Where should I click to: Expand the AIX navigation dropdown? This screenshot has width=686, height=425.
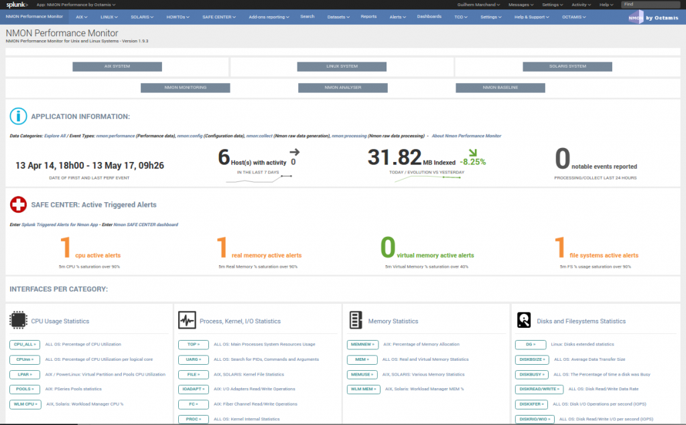pos(82,17)
